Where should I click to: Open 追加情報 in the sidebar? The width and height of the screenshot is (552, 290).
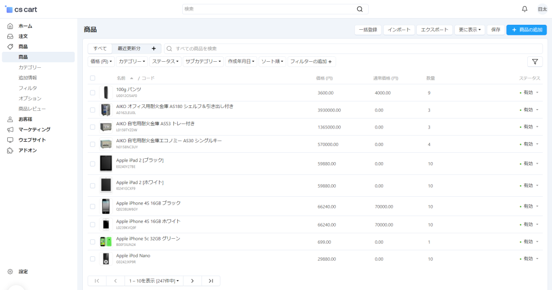pos(28,78)
